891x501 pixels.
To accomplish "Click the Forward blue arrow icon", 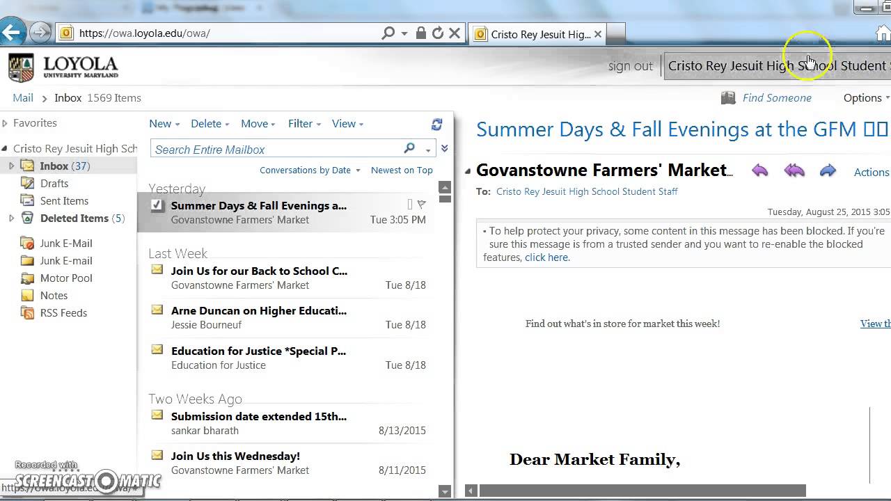I will click(x=828, y=171).
